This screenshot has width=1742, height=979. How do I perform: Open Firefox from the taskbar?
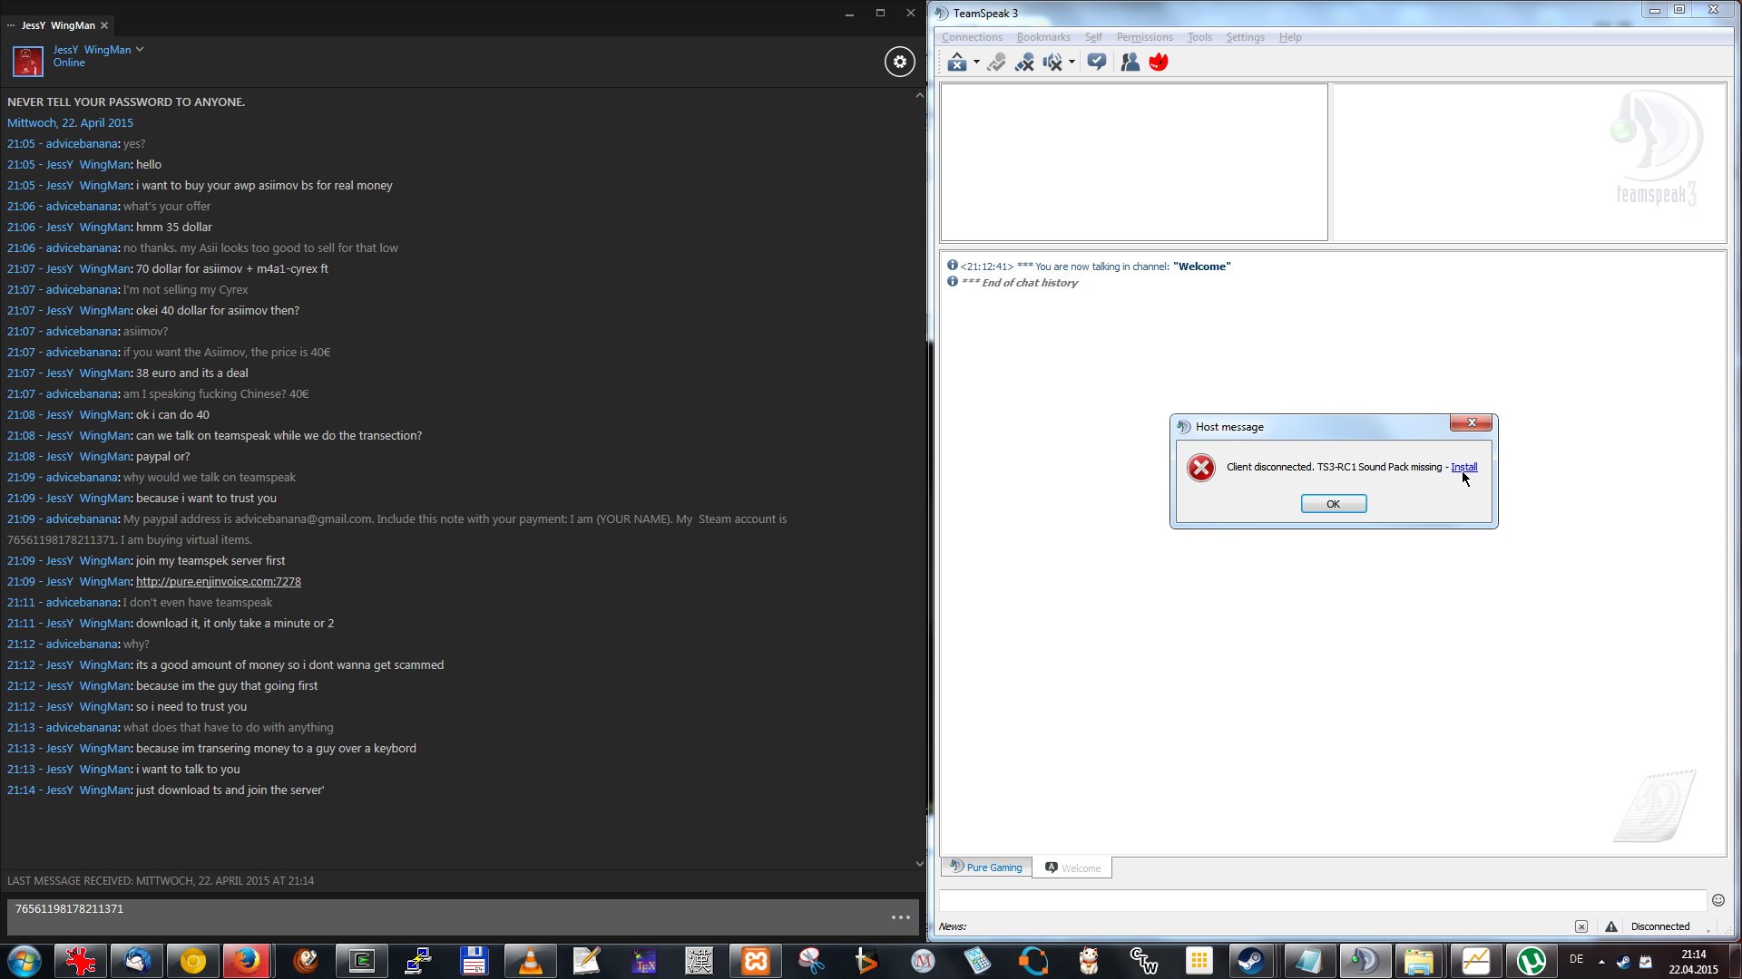coord(247,961)
